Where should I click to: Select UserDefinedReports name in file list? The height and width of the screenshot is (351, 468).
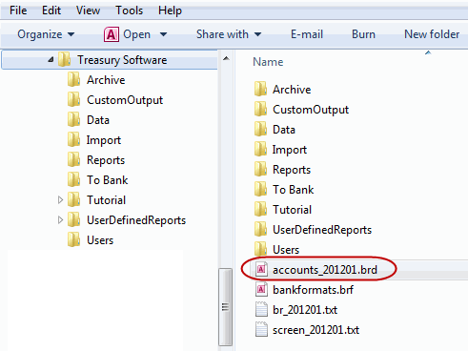tap(322, 230)
